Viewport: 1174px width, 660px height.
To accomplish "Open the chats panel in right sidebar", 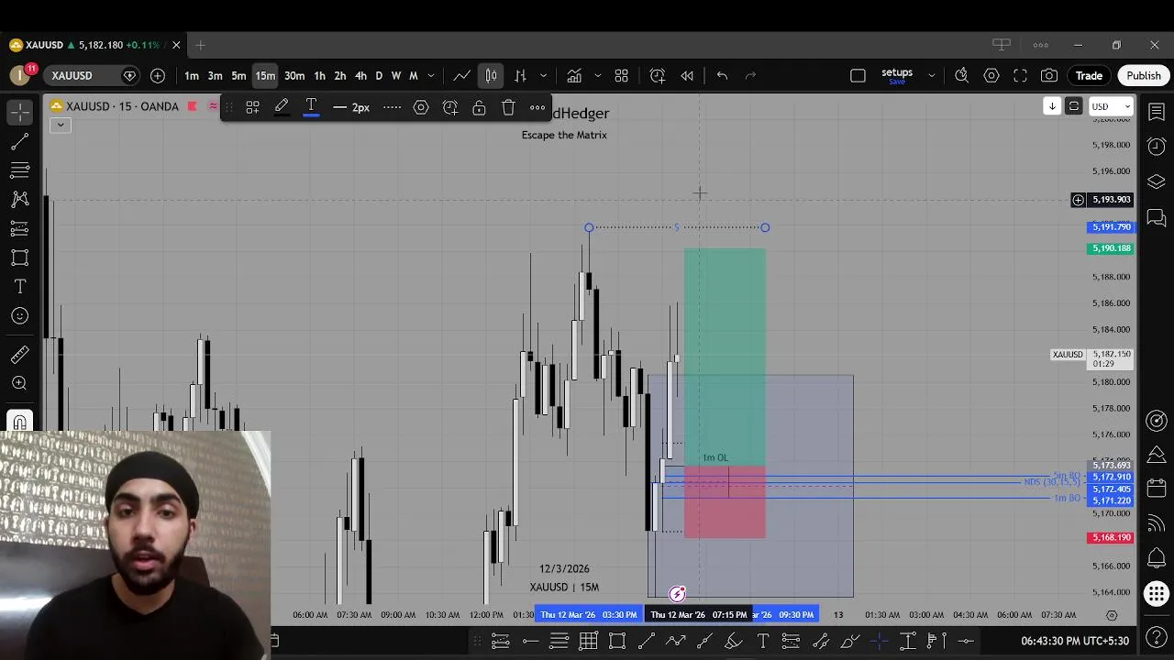I will pos(1157,218).
